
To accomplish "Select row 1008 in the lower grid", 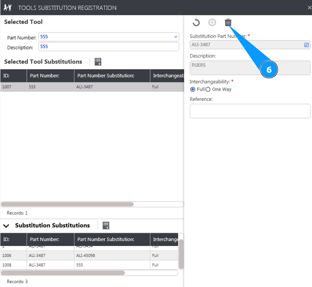I will [x=77, y=265].
